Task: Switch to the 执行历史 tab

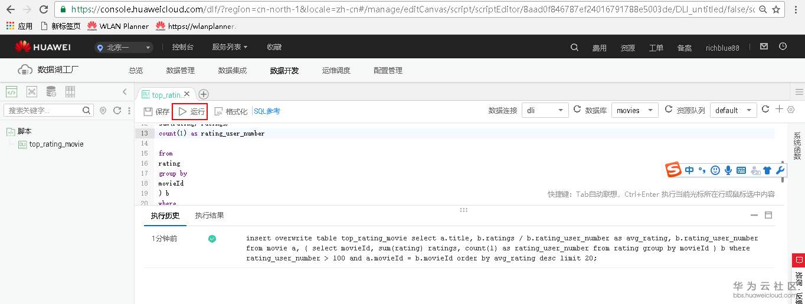Action: (165, 216)
